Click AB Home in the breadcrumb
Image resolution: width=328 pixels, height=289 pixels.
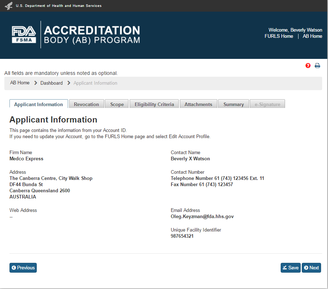point(20,83)
